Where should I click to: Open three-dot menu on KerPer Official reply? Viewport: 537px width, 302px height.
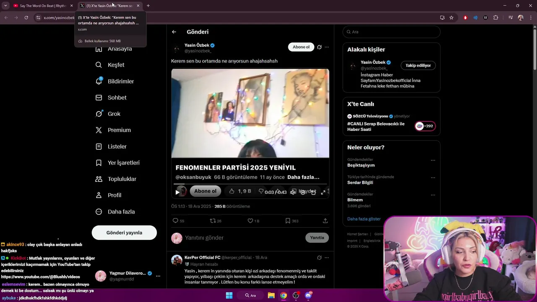click(327, 258)
